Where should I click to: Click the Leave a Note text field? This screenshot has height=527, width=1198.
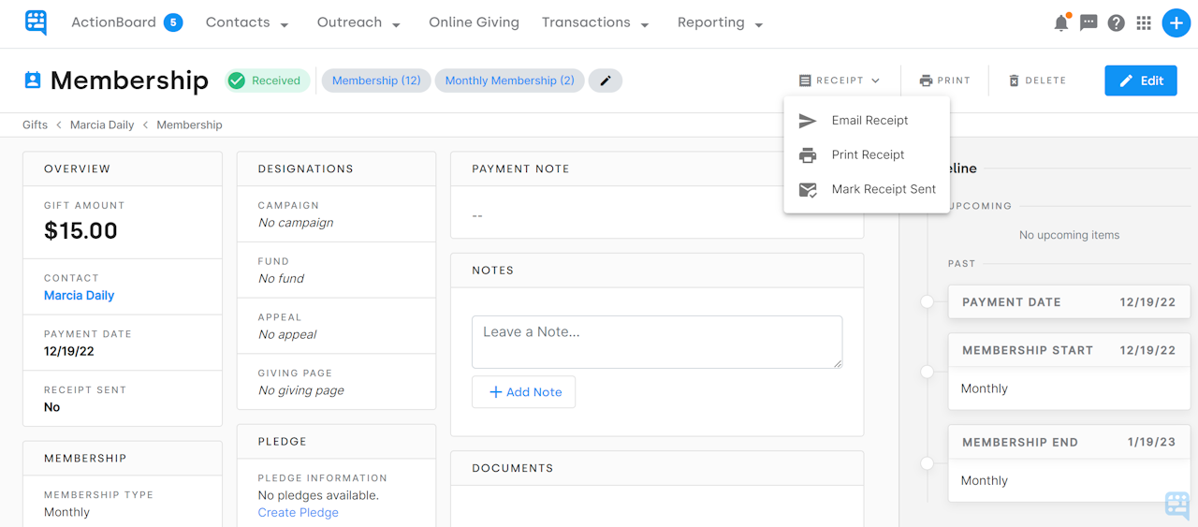pyautogui.click(x=657, y=342)
